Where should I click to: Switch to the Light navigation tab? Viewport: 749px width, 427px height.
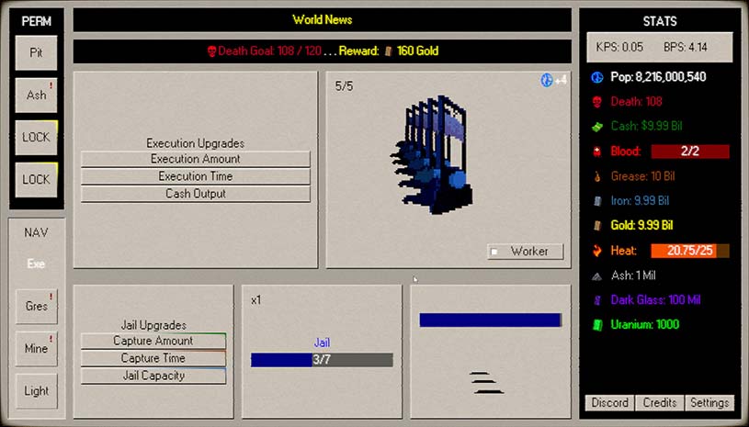pos(37,390)
